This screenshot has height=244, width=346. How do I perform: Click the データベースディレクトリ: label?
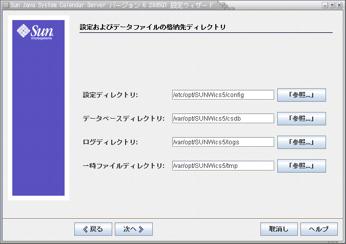click(x=124, y=119)
